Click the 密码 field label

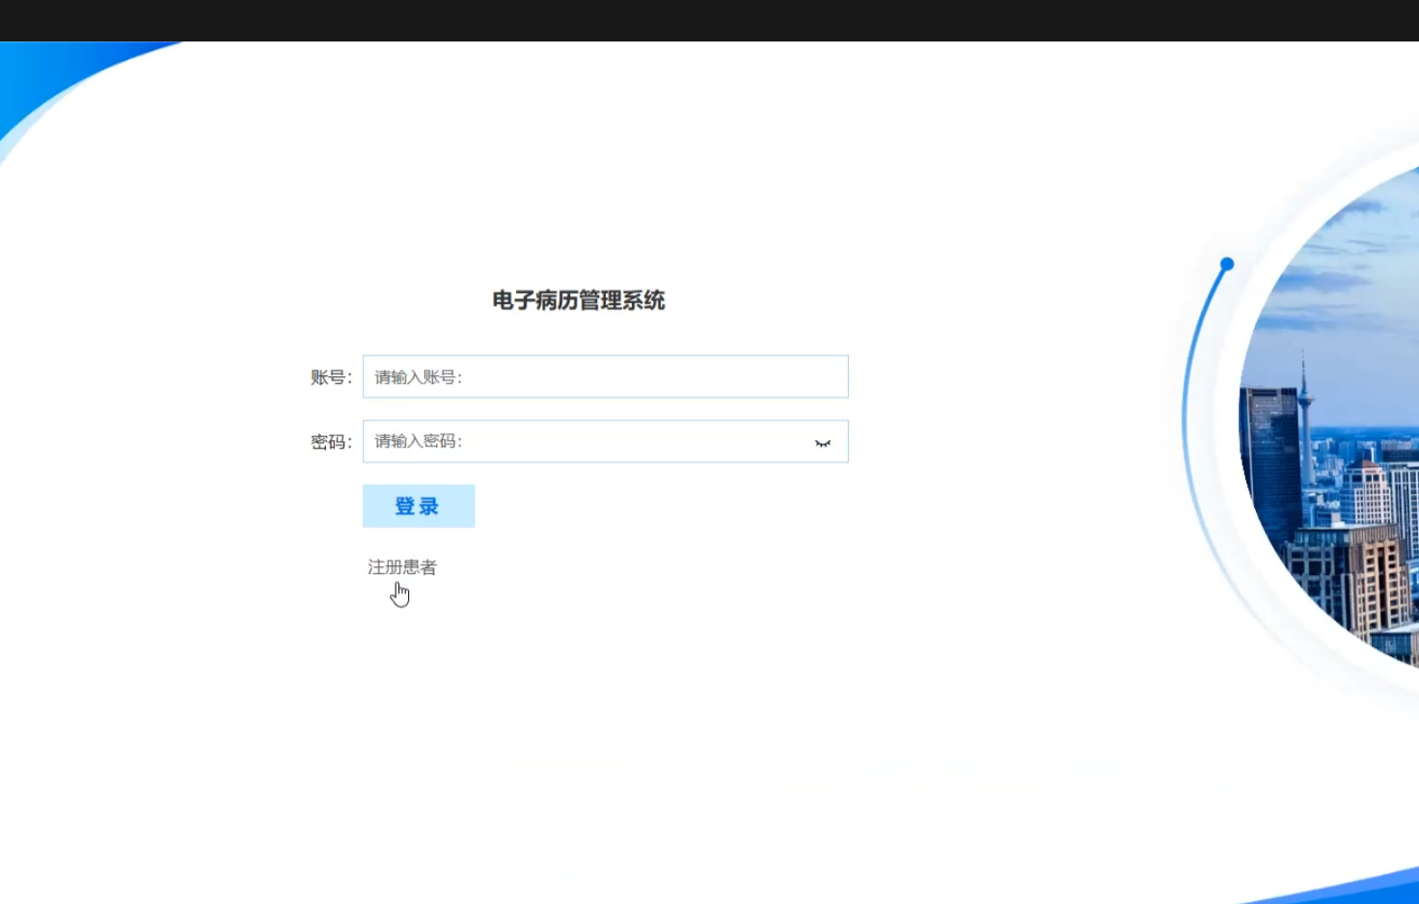(330, 442)
